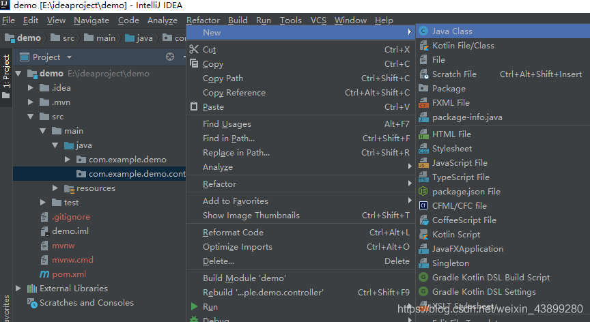Click the main breadcrumb

[100, 38]
